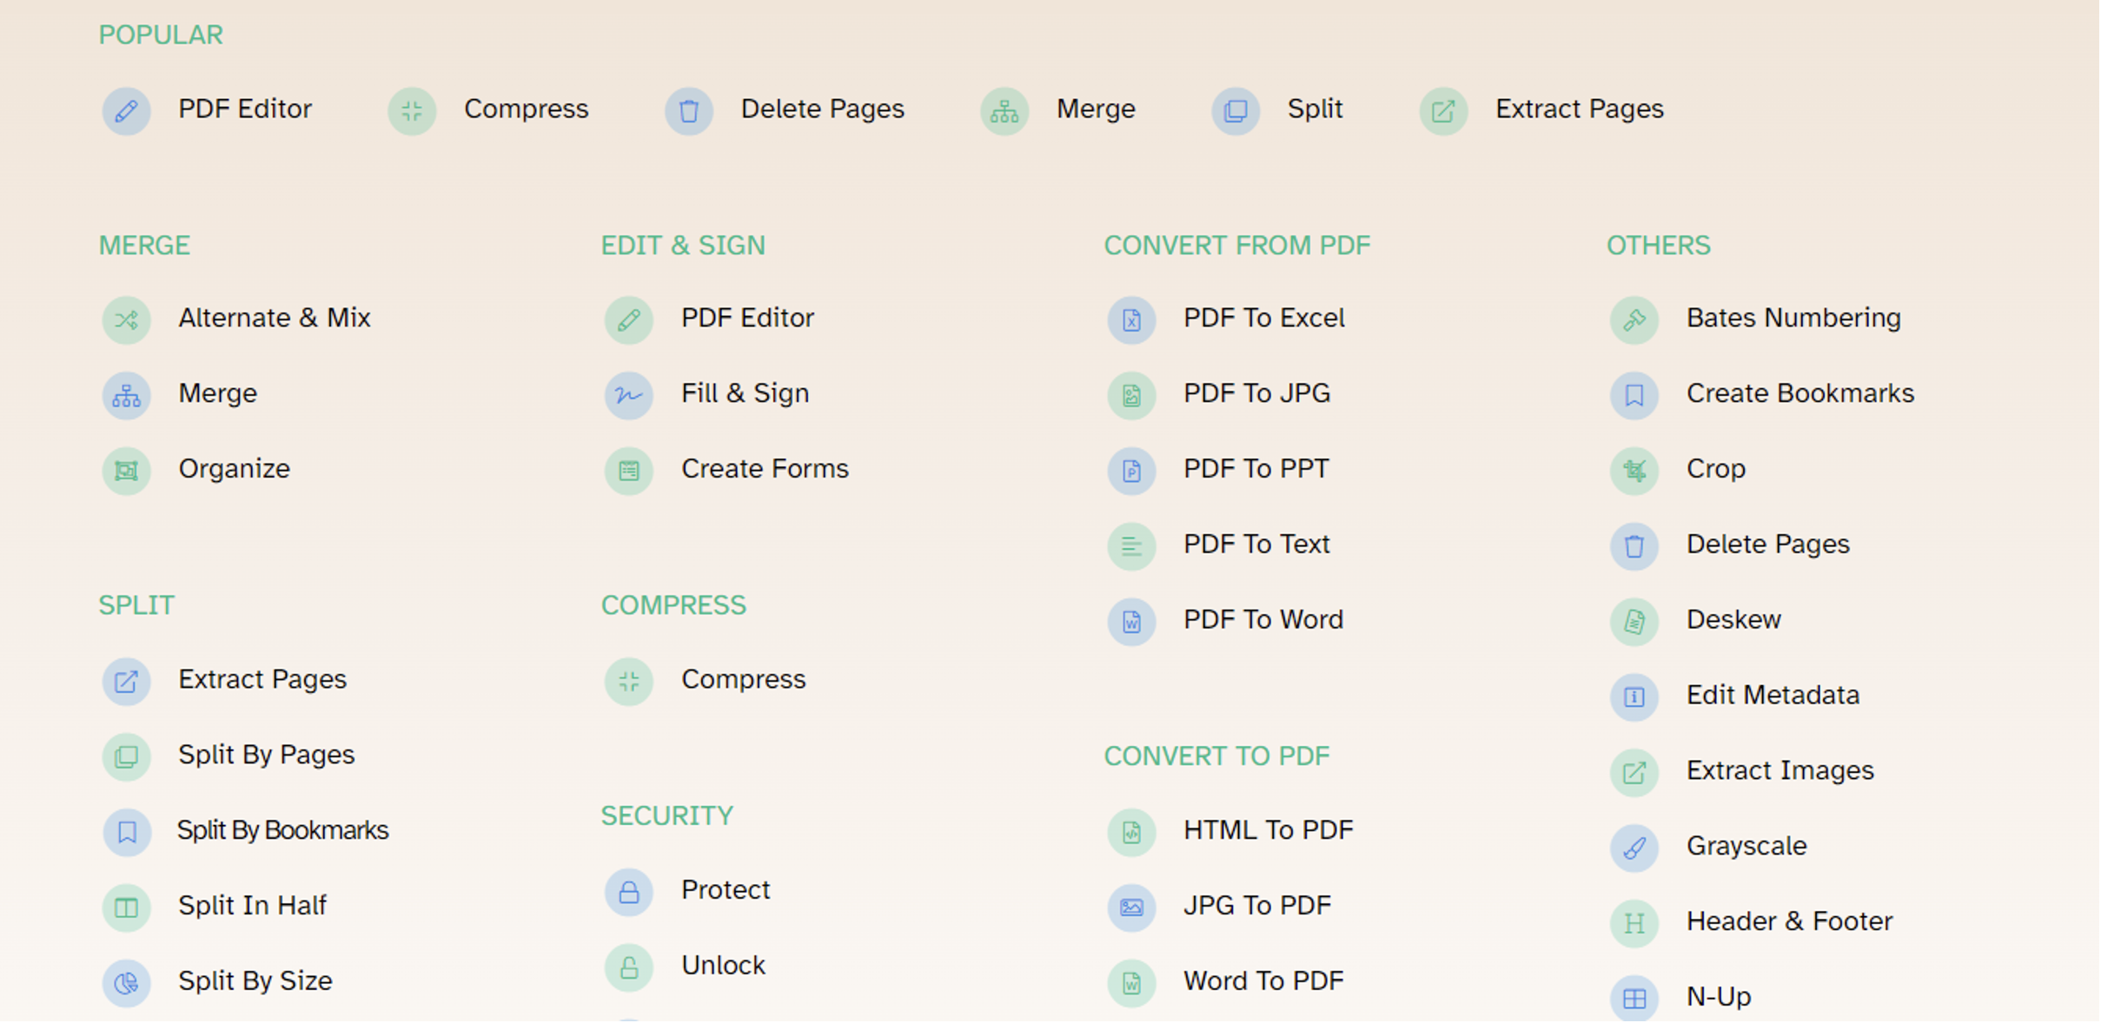Click the N-Up grid icon

[x=1634, y=999]
